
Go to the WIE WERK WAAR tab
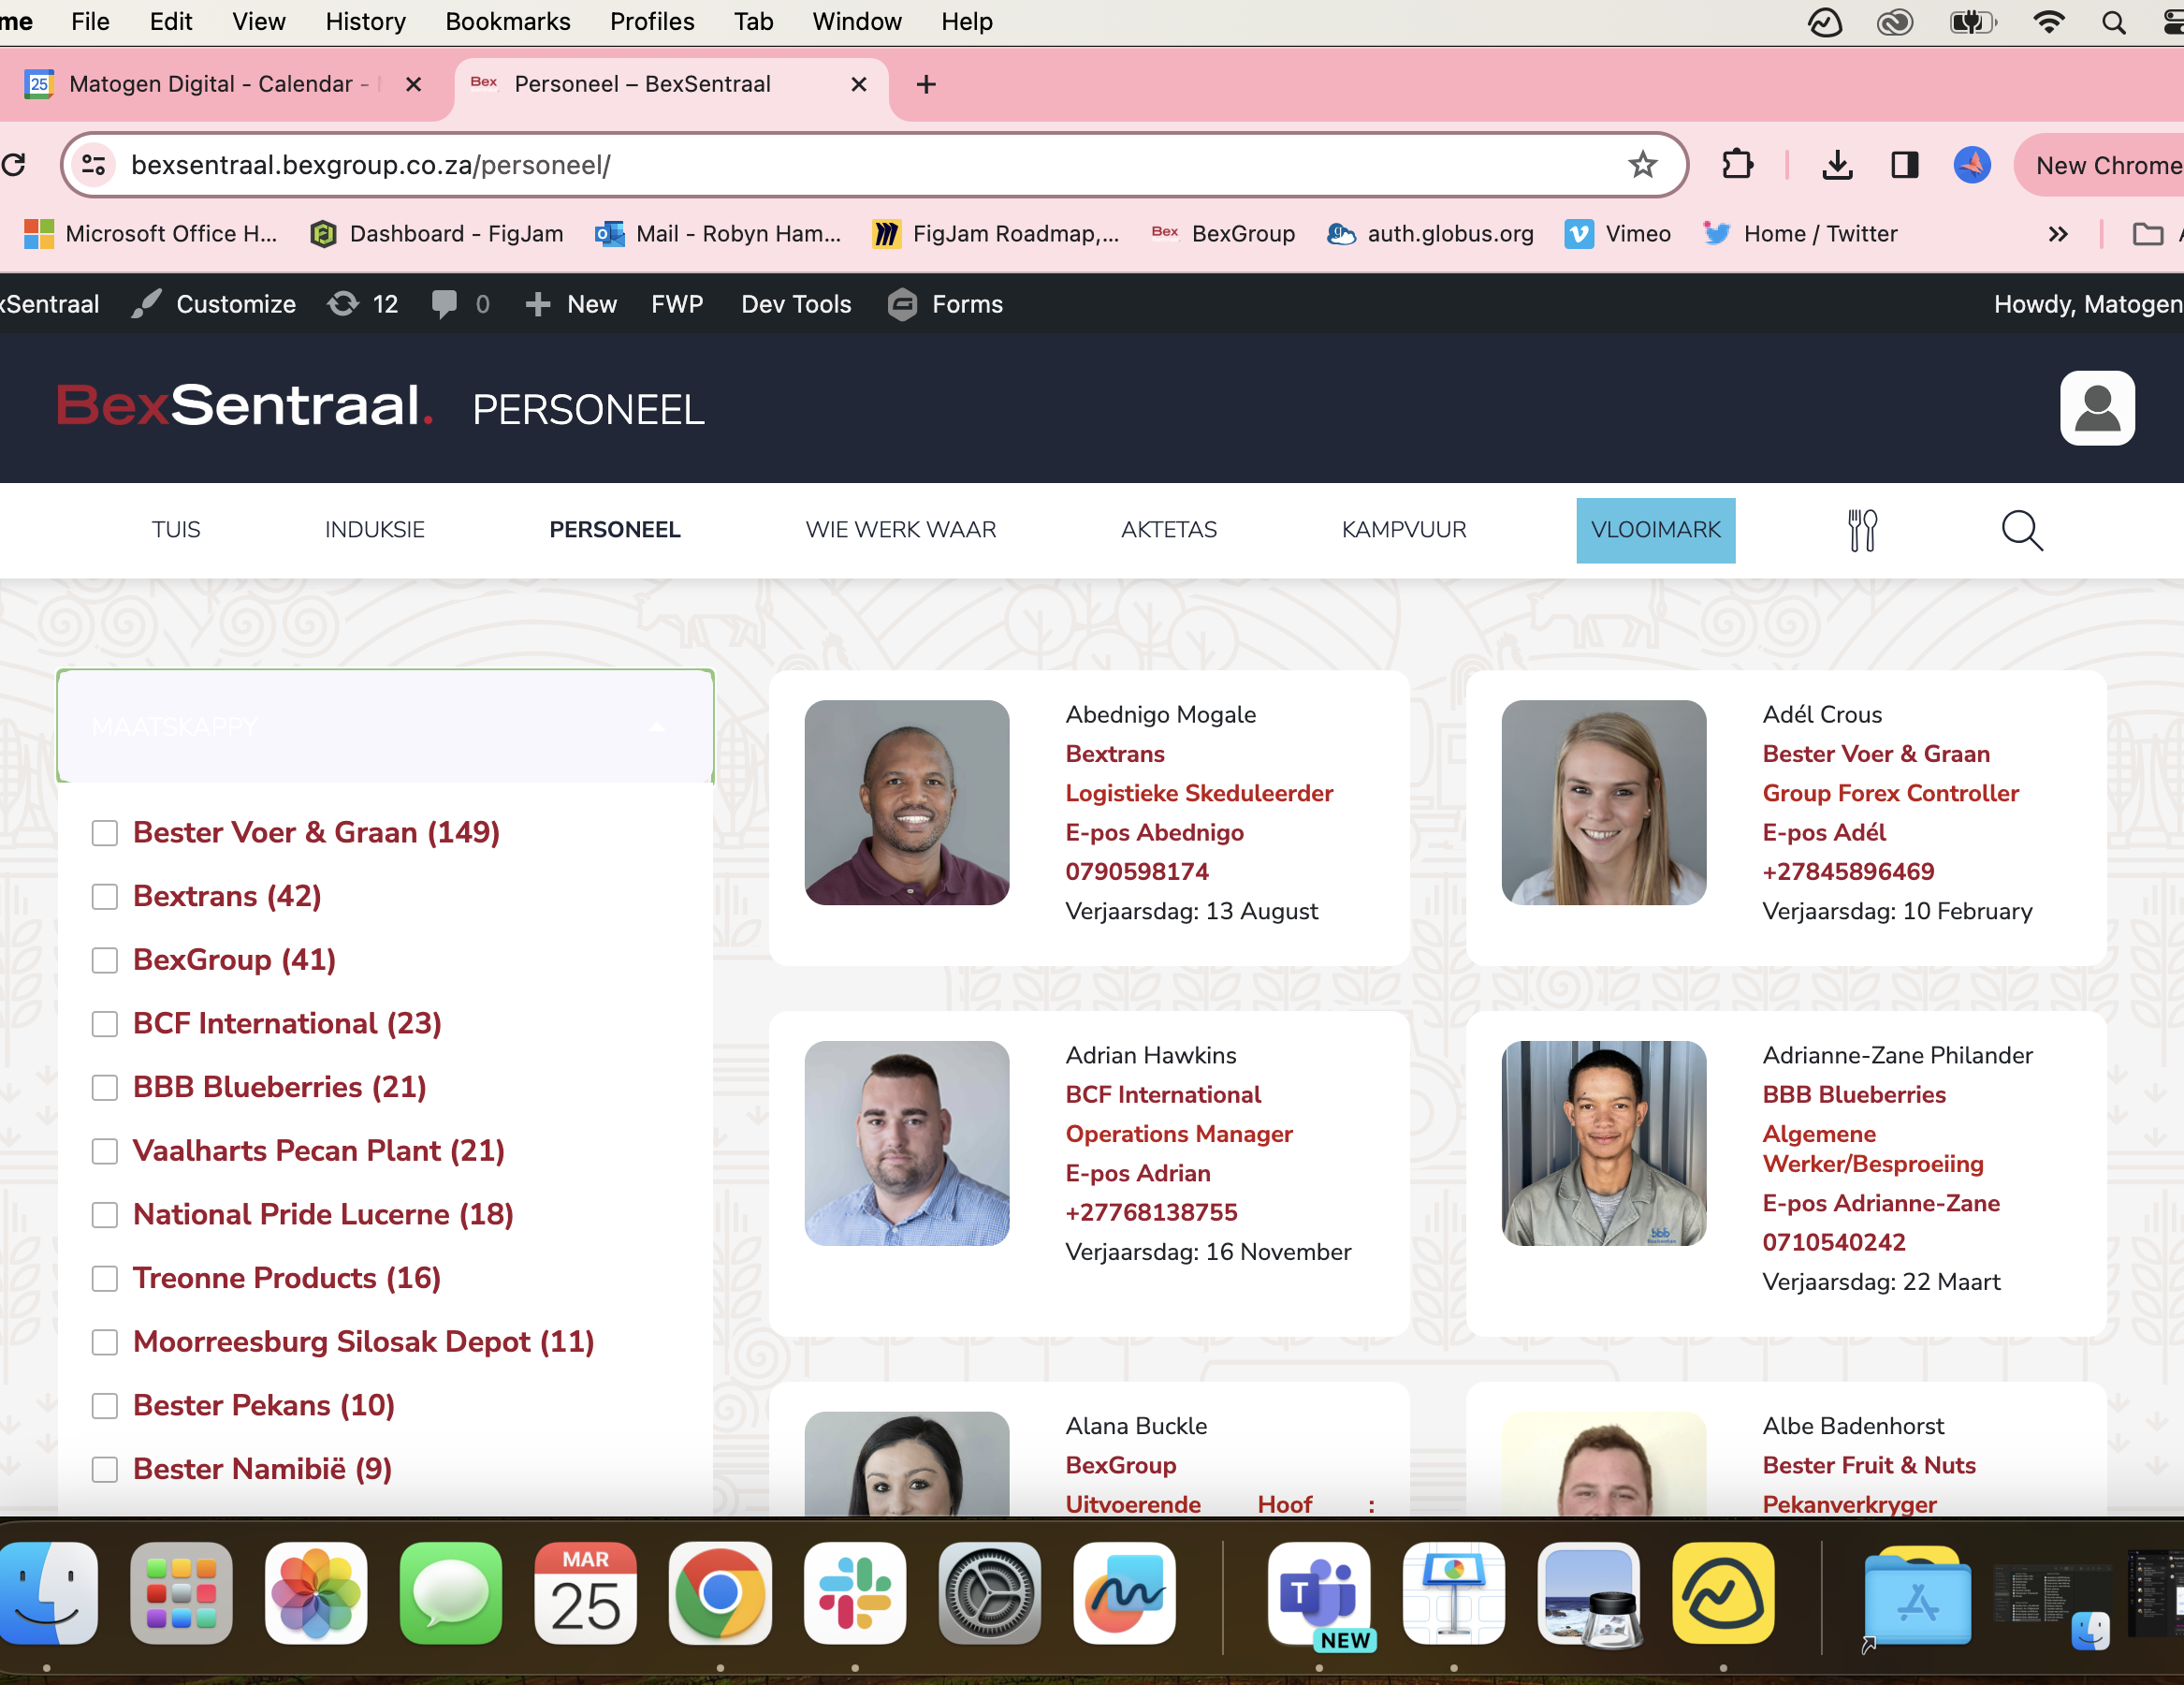click(900, 529)
